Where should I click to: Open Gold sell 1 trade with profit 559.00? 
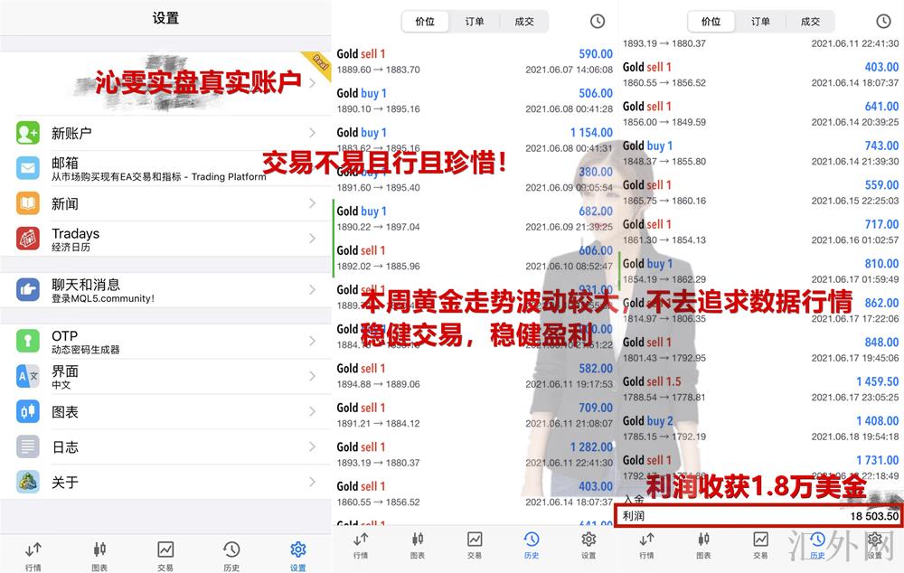[760, 192]
